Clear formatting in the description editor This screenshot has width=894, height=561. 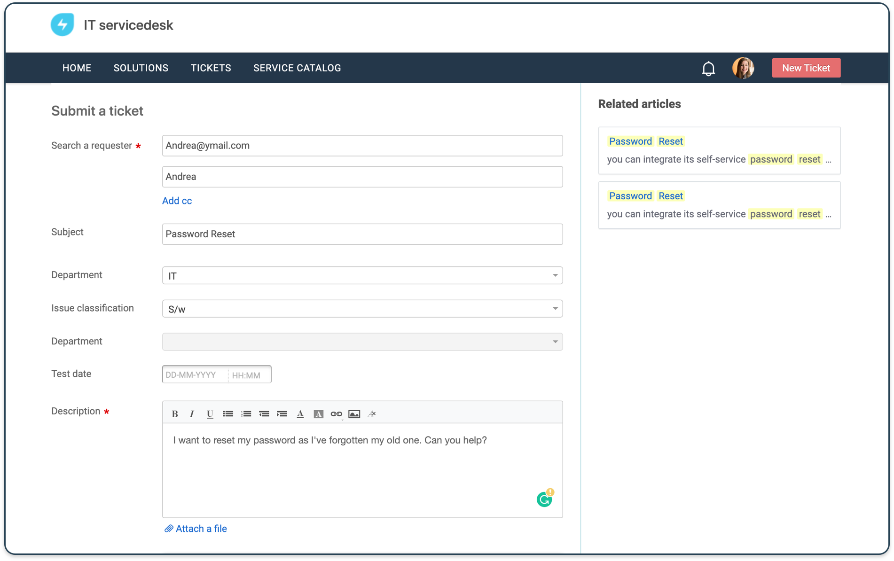tap(371, 413)
